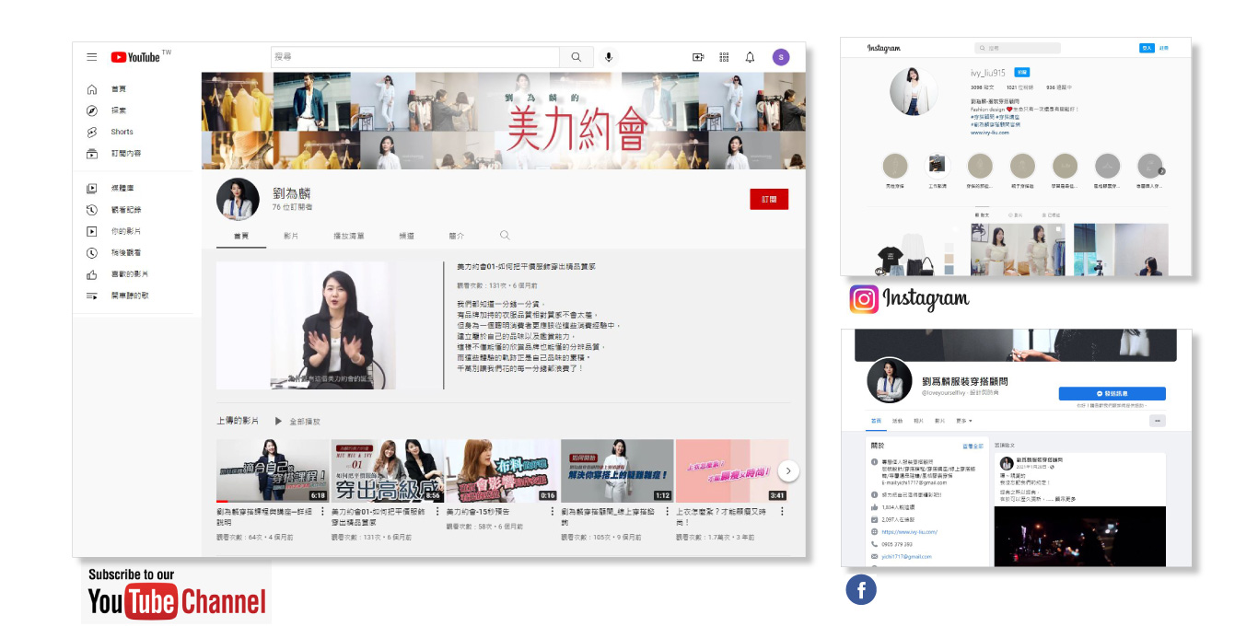1258x638 pixels.
Task: Open the Facebook page three-dots menu
Action: (1158, 421)
